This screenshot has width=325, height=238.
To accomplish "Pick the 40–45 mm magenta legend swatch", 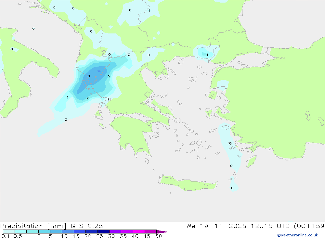I will pos(139,232).
